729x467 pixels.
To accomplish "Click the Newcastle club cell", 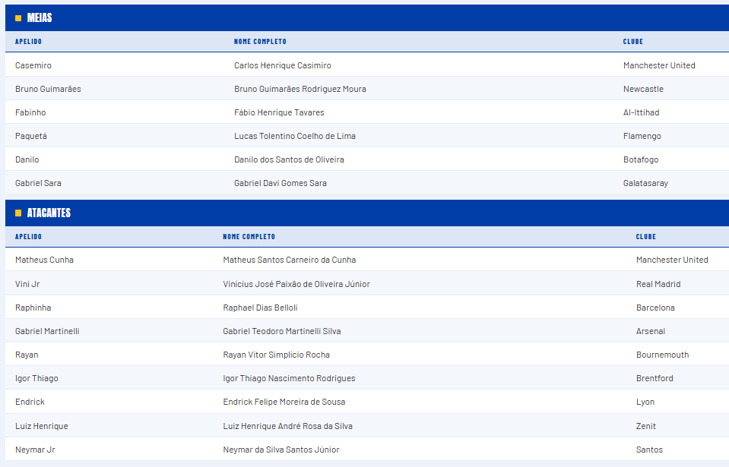I will [643, 89].
